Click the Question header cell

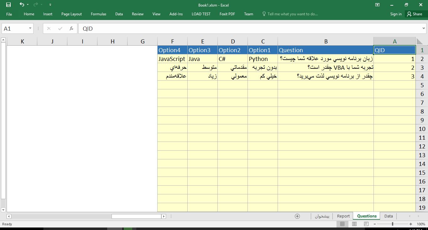click(326, 50)
